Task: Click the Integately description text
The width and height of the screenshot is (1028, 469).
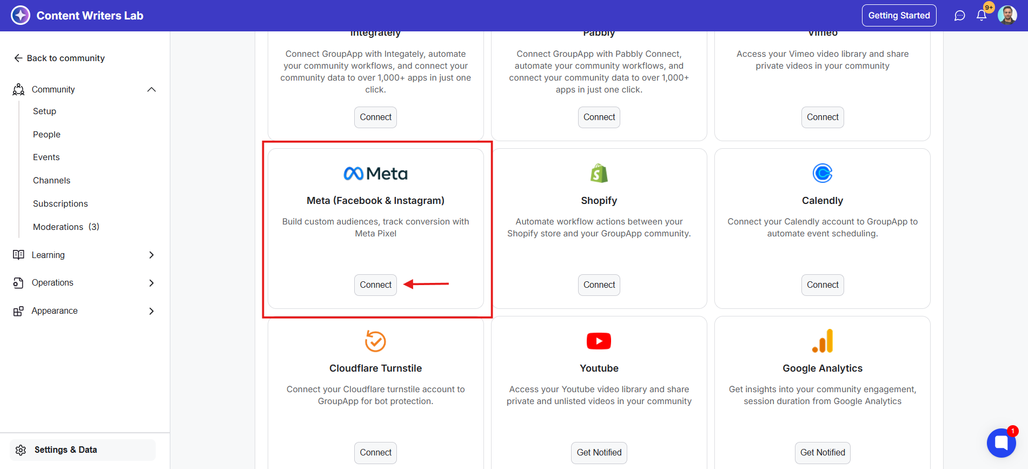Action: click(375, 72)
